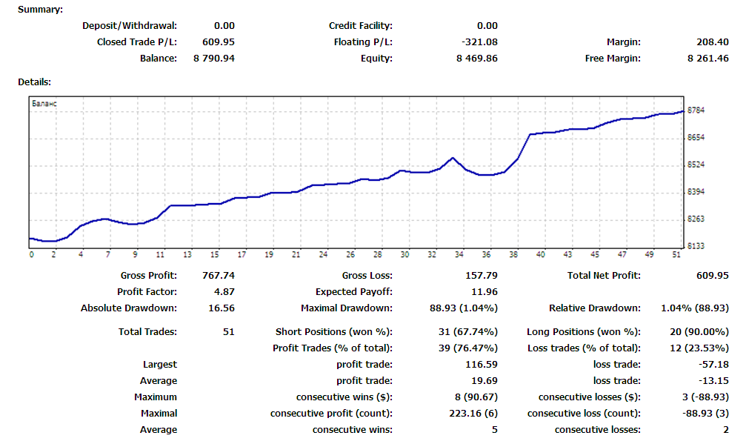Select the Free Margin value 8 261.46
Image resolution: width=746 pixels, height=444 pixels.
point(708,58)
